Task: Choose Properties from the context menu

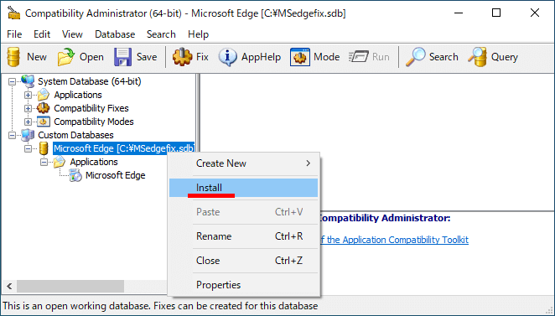Action: (243, 285)
